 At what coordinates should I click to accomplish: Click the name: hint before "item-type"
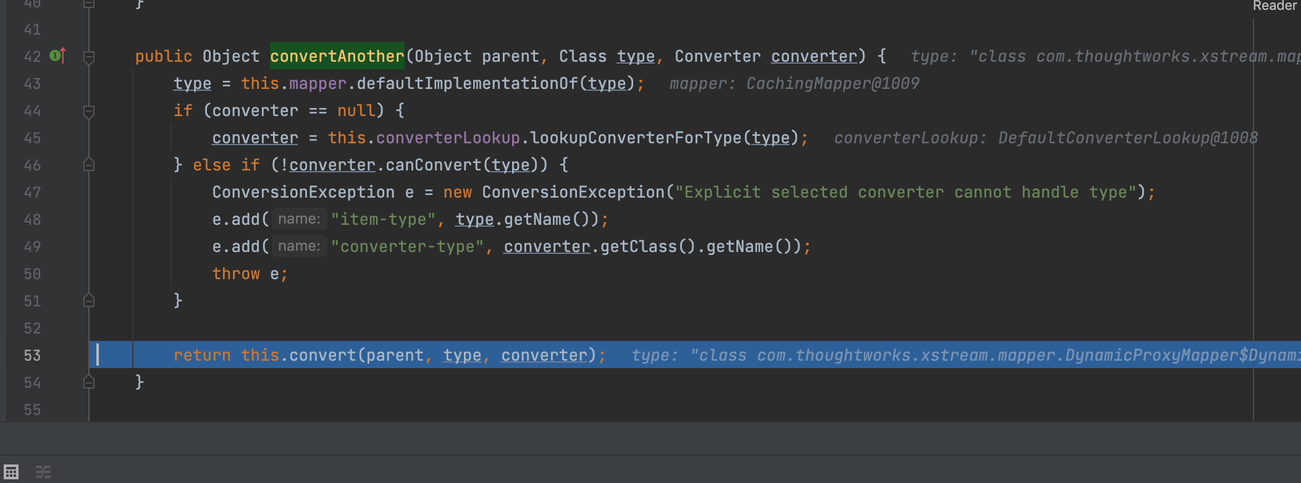point(299,219)
